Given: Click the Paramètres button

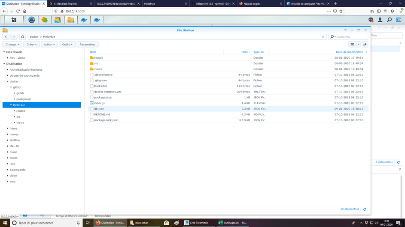Looking at the screenshot, I should 88,44.
